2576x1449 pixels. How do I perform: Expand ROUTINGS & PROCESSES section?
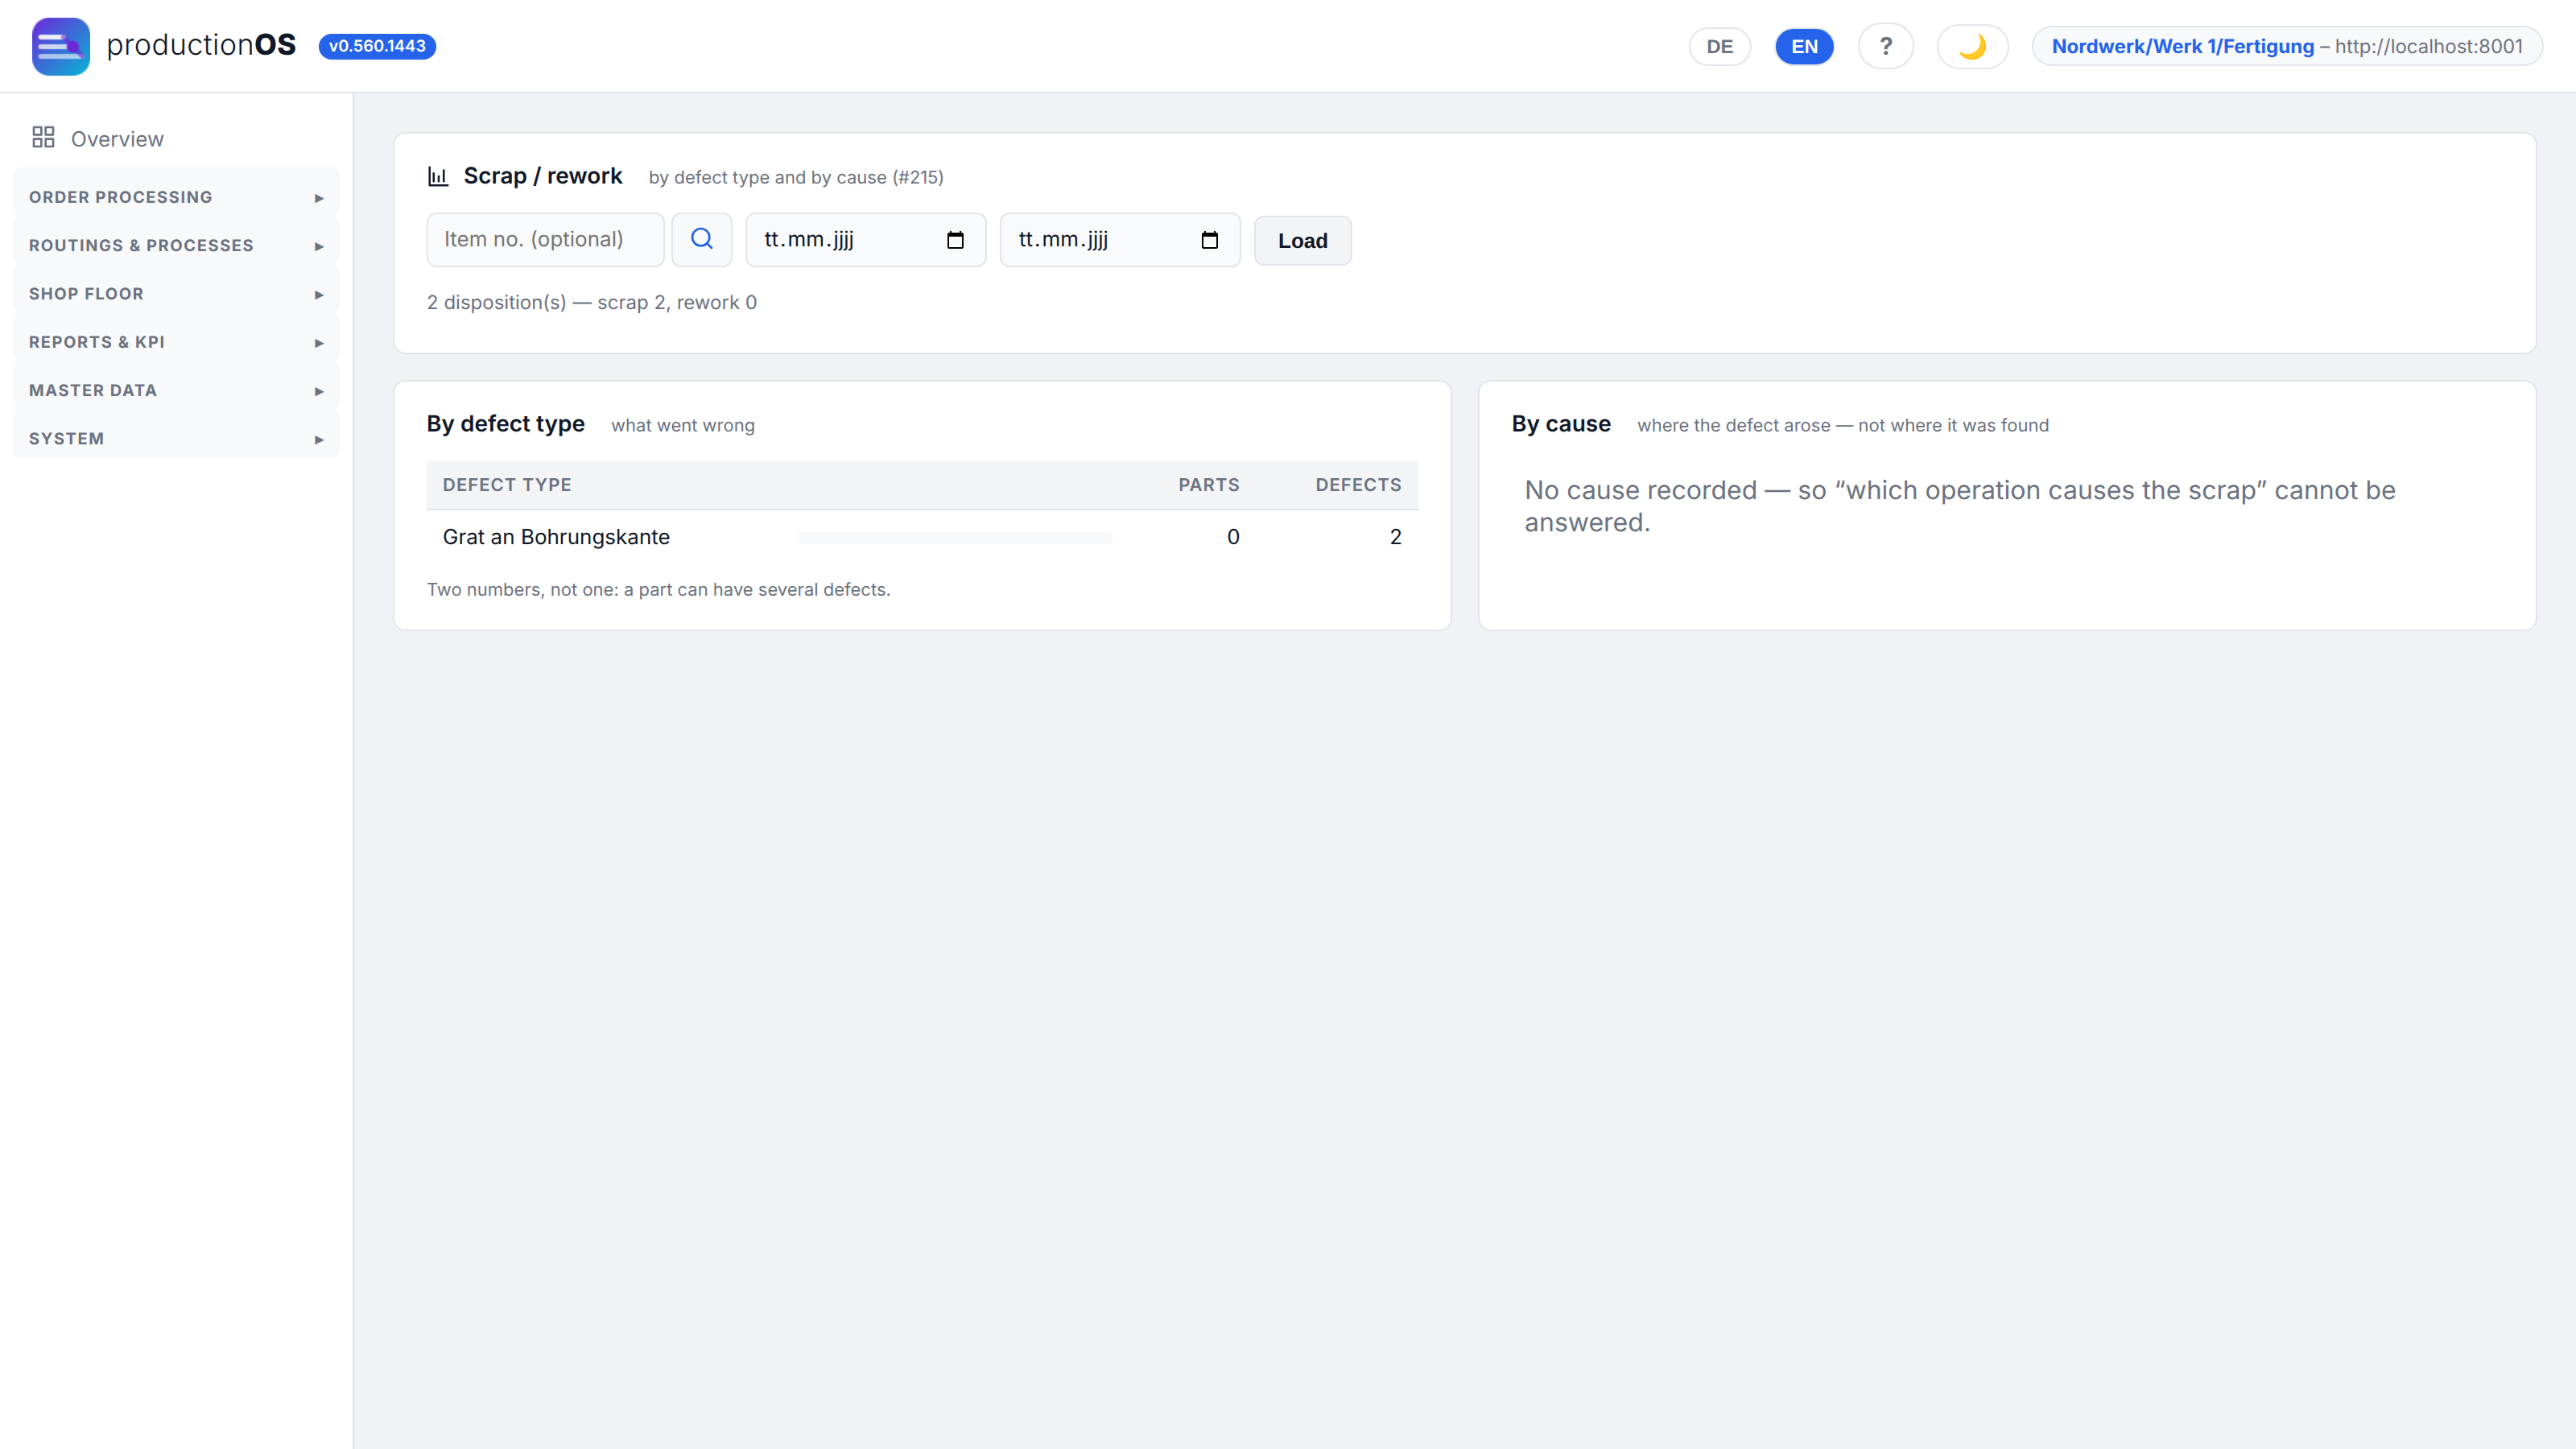coord(176,245)
